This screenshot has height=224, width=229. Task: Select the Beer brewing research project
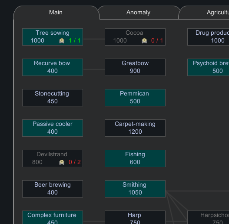click(53, 189)
